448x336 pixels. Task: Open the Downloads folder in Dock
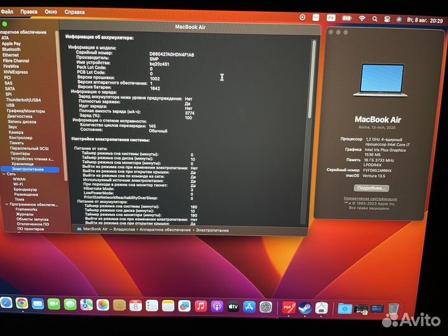(x=345, y=309)
